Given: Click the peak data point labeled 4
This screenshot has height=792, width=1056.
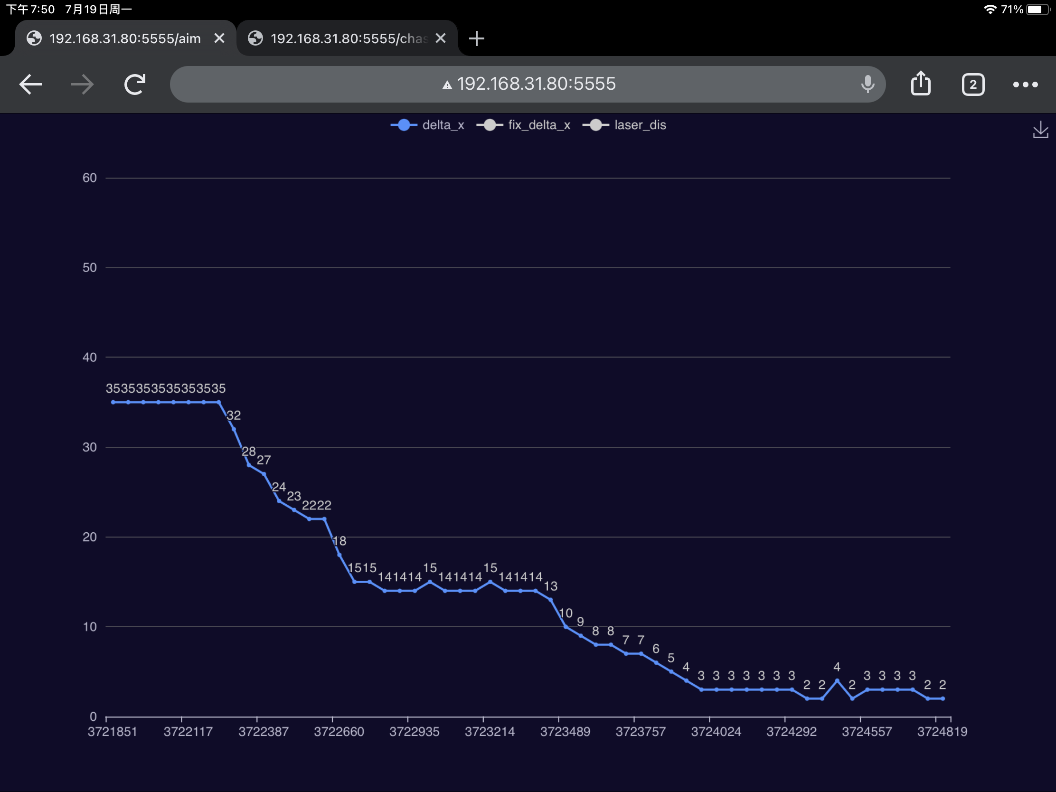Looking at the screenshot, I should point(837,680).
